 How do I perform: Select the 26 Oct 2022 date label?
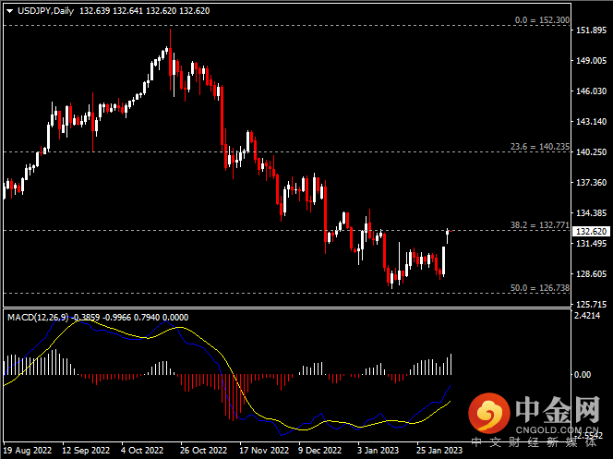201,452
